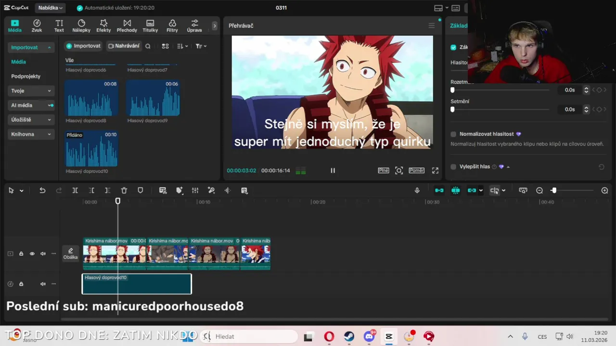The width and height of the screenshot is (616, 346).
Task: Zoom in the timeline
Action: [x=605, y=191]
